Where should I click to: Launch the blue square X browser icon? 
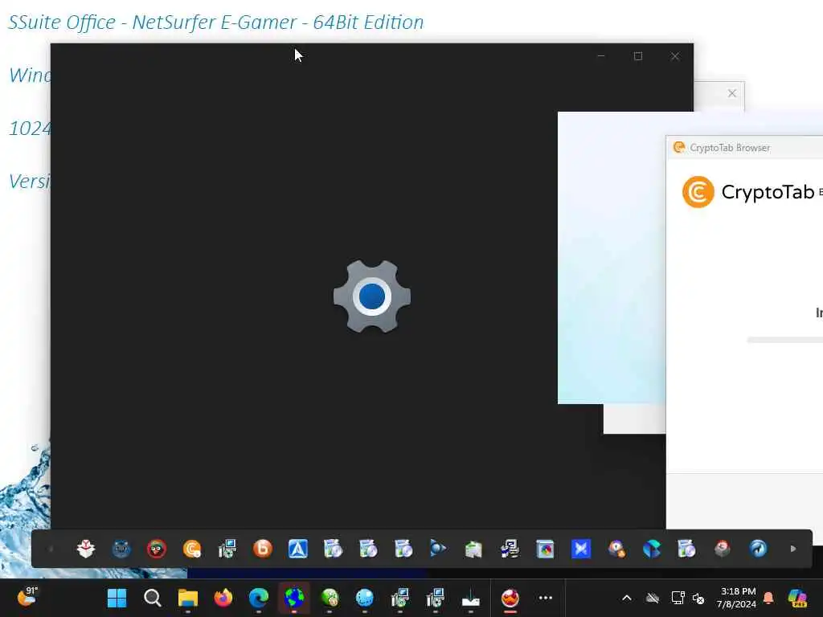pos(580,549)
